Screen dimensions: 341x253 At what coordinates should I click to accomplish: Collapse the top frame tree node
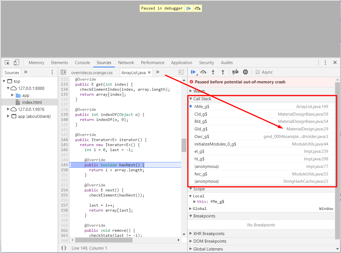4,81
